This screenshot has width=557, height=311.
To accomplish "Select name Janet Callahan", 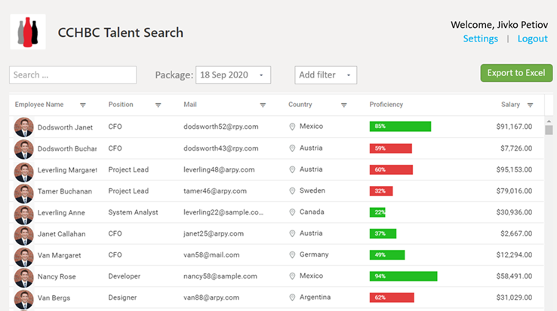I will tap(61, 233).
